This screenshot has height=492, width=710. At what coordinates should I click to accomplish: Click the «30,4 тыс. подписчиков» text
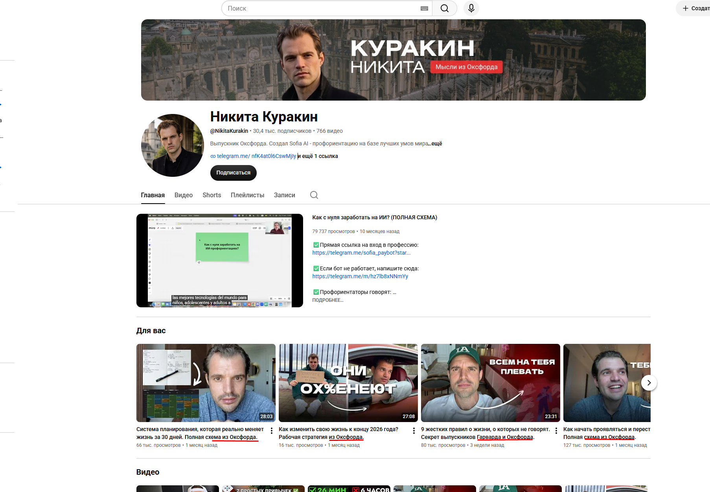(x=282, y=131)
